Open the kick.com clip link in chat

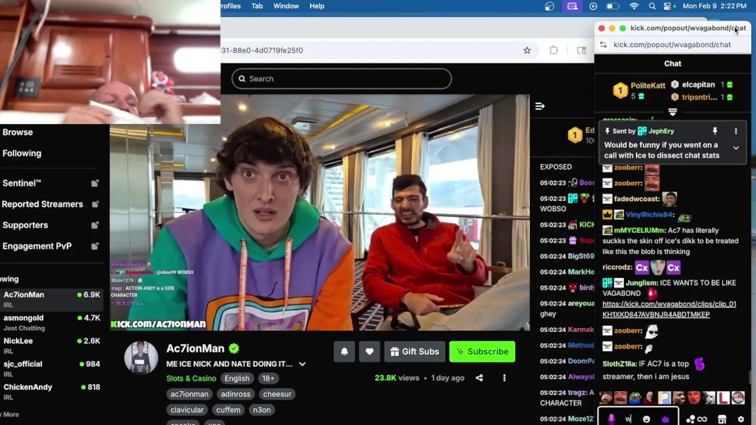point(669,309)
